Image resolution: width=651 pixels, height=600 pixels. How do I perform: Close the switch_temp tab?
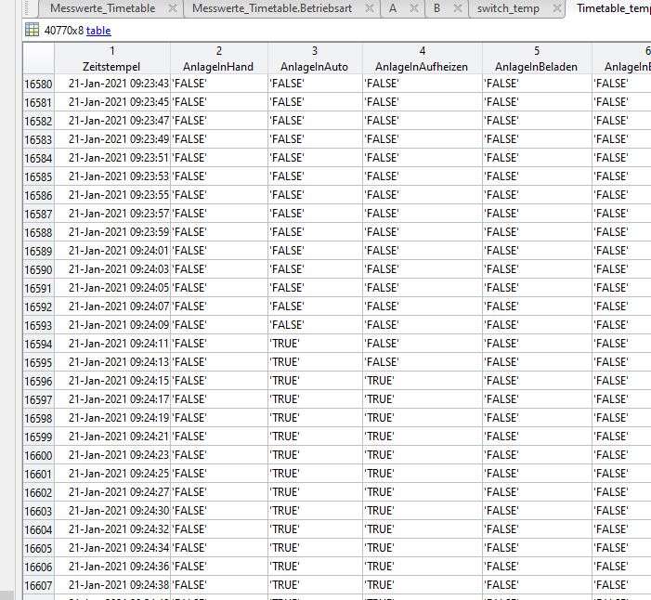(557, 8)
